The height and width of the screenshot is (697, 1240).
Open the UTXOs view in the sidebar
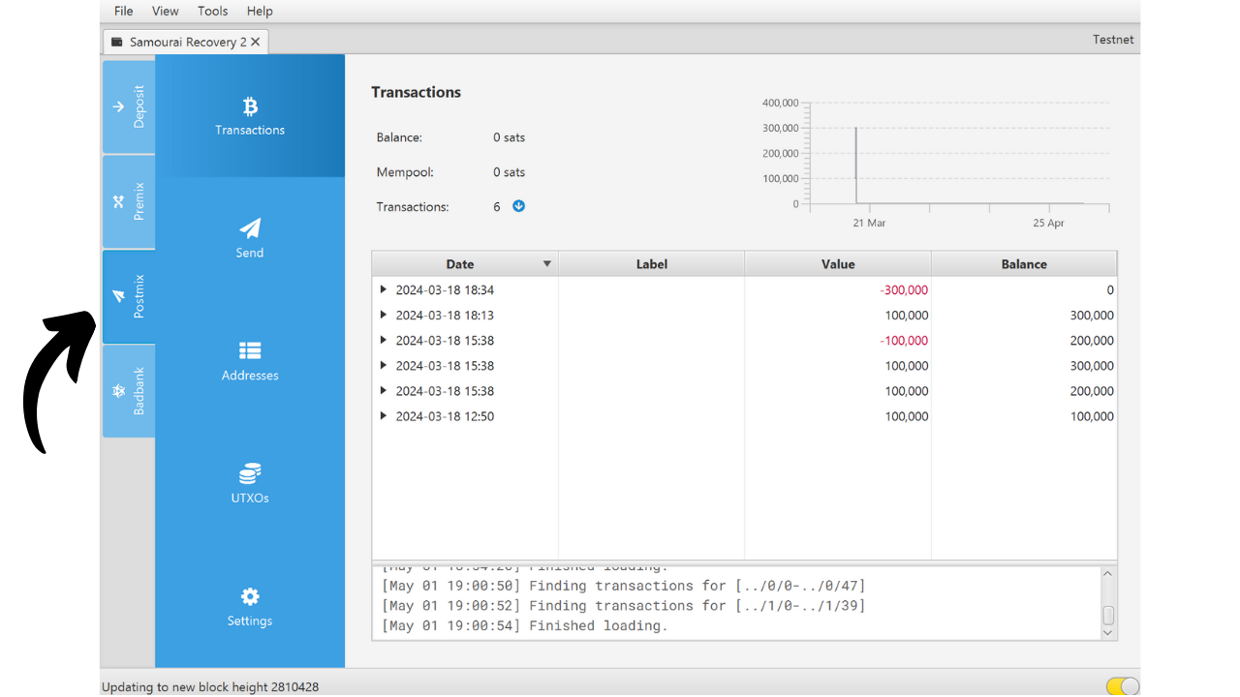click(250, 484)
